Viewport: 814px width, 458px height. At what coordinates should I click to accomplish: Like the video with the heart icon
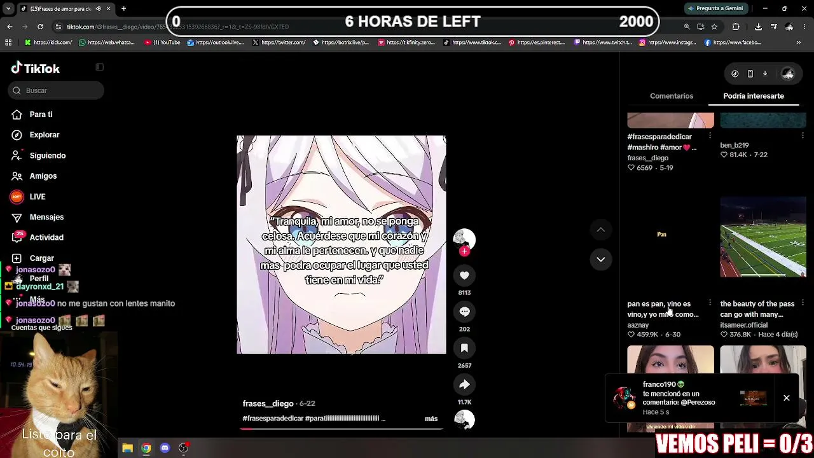coord(464,275)
